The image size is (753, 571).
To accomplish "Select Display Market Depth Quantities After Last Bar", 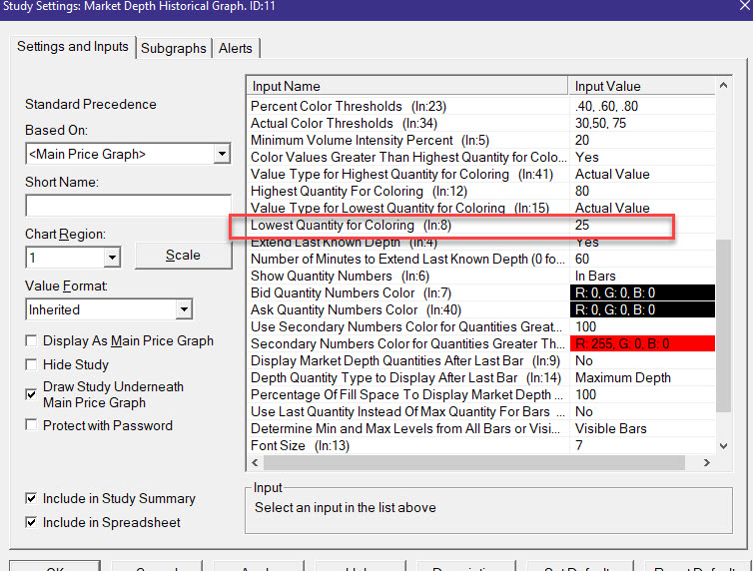I will click(x=481, y=360).
